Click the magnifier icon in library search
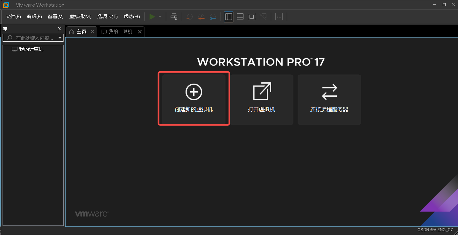 (x=10, y=38)
